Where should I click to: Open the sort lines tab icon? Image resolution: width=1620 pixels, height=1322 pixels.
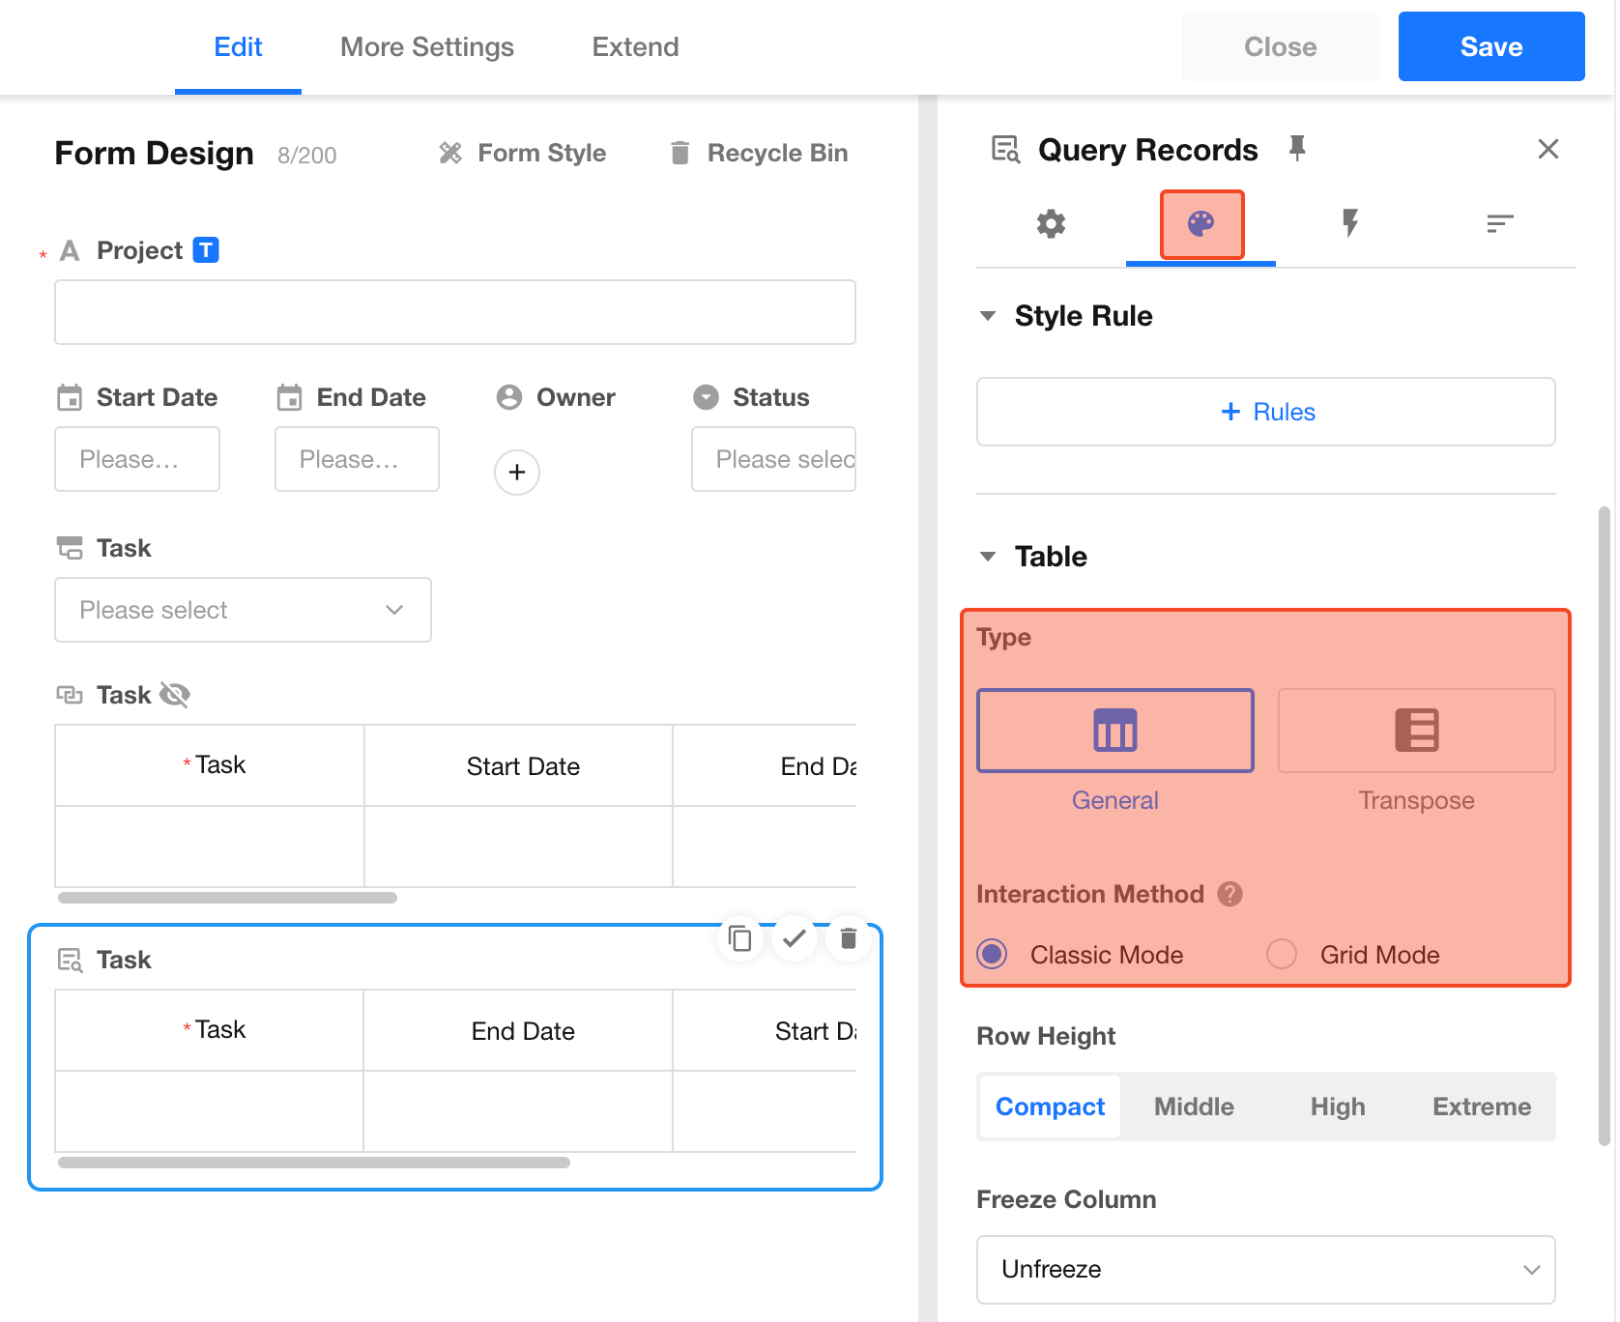click(1499, 224)
